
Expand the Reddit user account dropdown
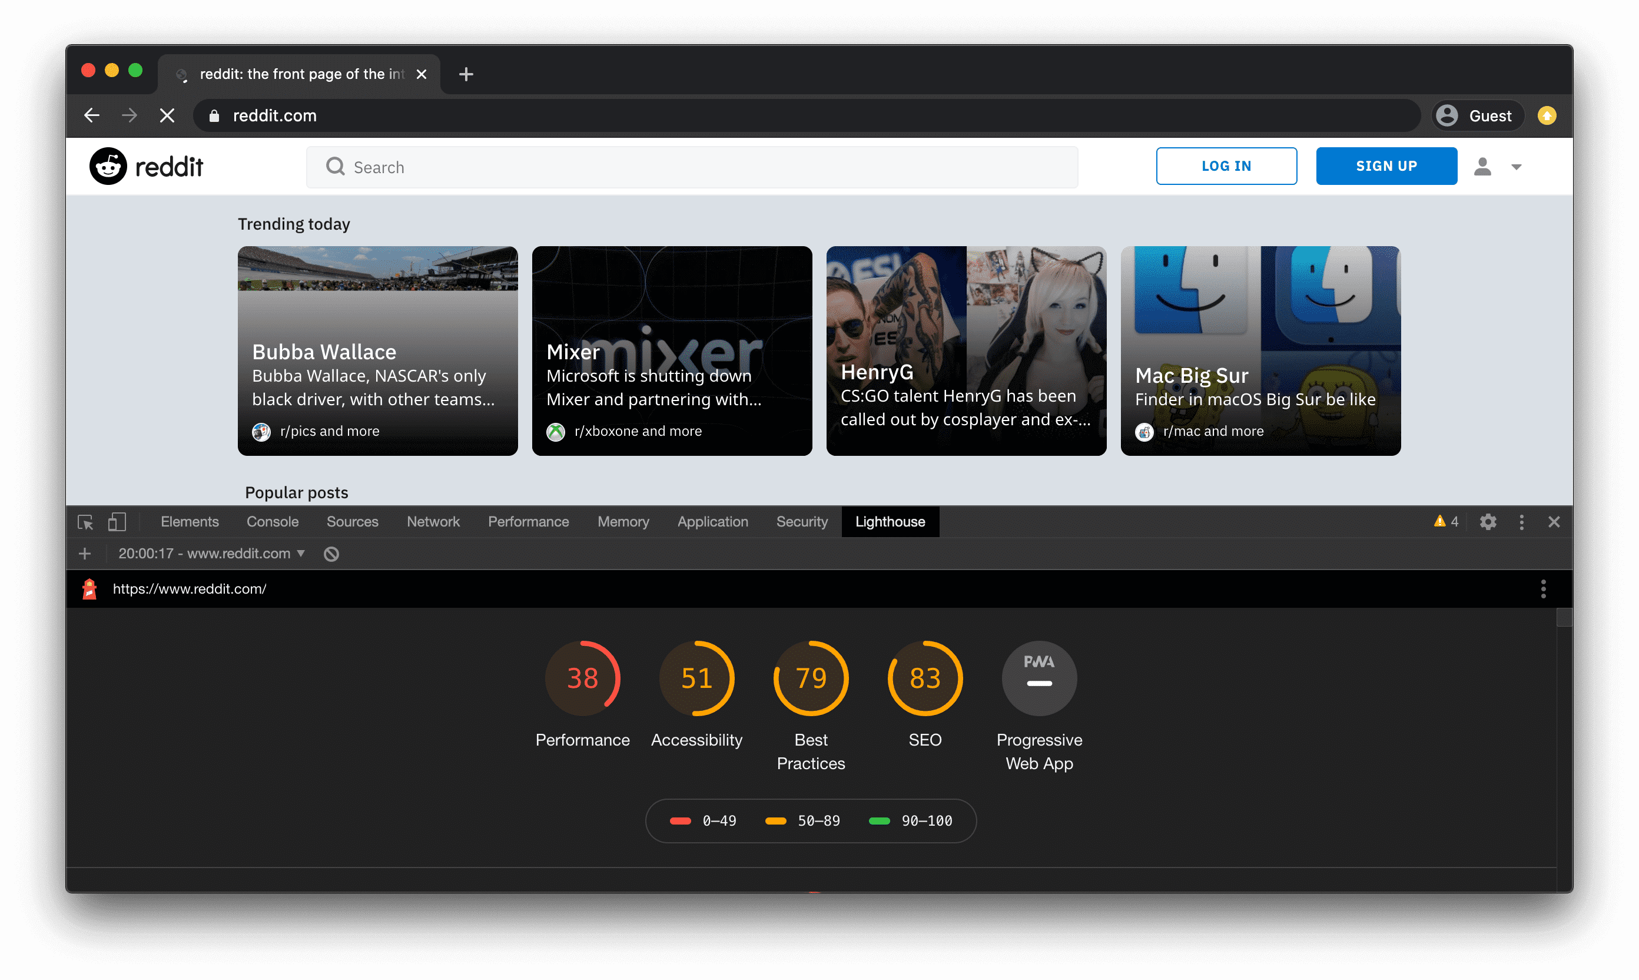(x=1498, y=167)
